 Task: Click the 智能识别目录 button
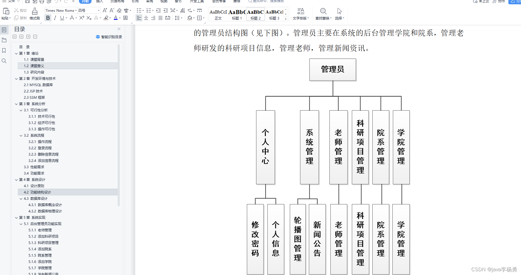tap(109, 37)
